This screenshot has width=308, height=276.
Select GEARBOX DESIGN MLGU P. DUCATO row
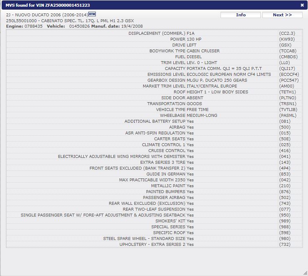point(194,80)
